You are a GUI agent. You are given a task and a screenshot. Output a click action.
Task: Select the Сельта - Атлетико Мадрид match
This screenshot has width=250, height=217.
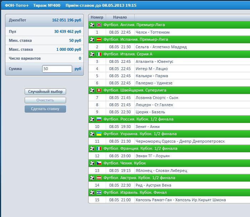(x=169, y=47)
